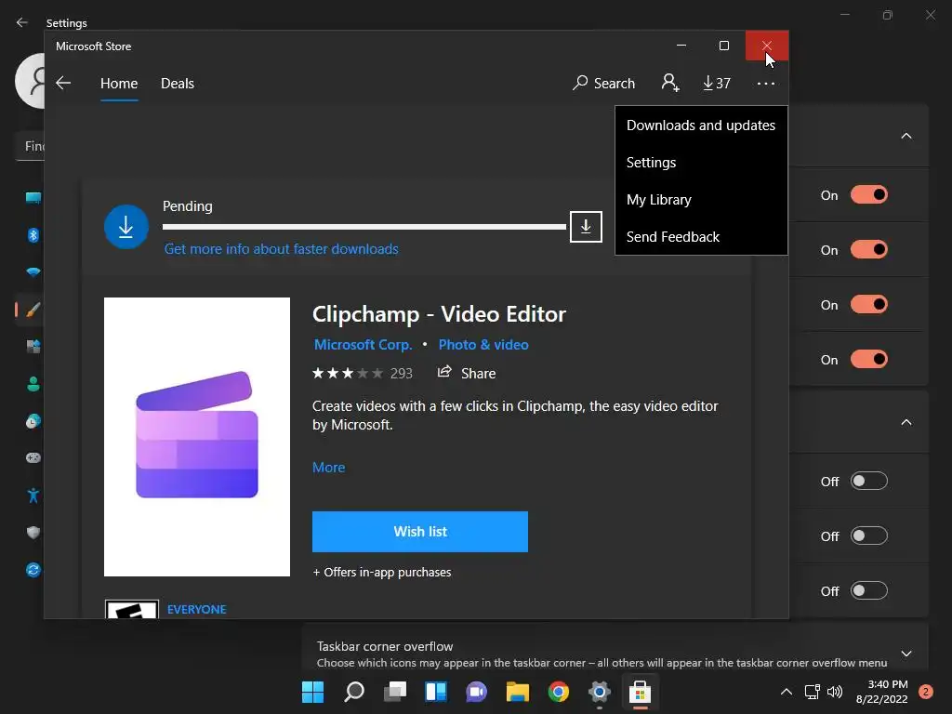Select My Library menu item
The image size is (952, 714).
701,200
